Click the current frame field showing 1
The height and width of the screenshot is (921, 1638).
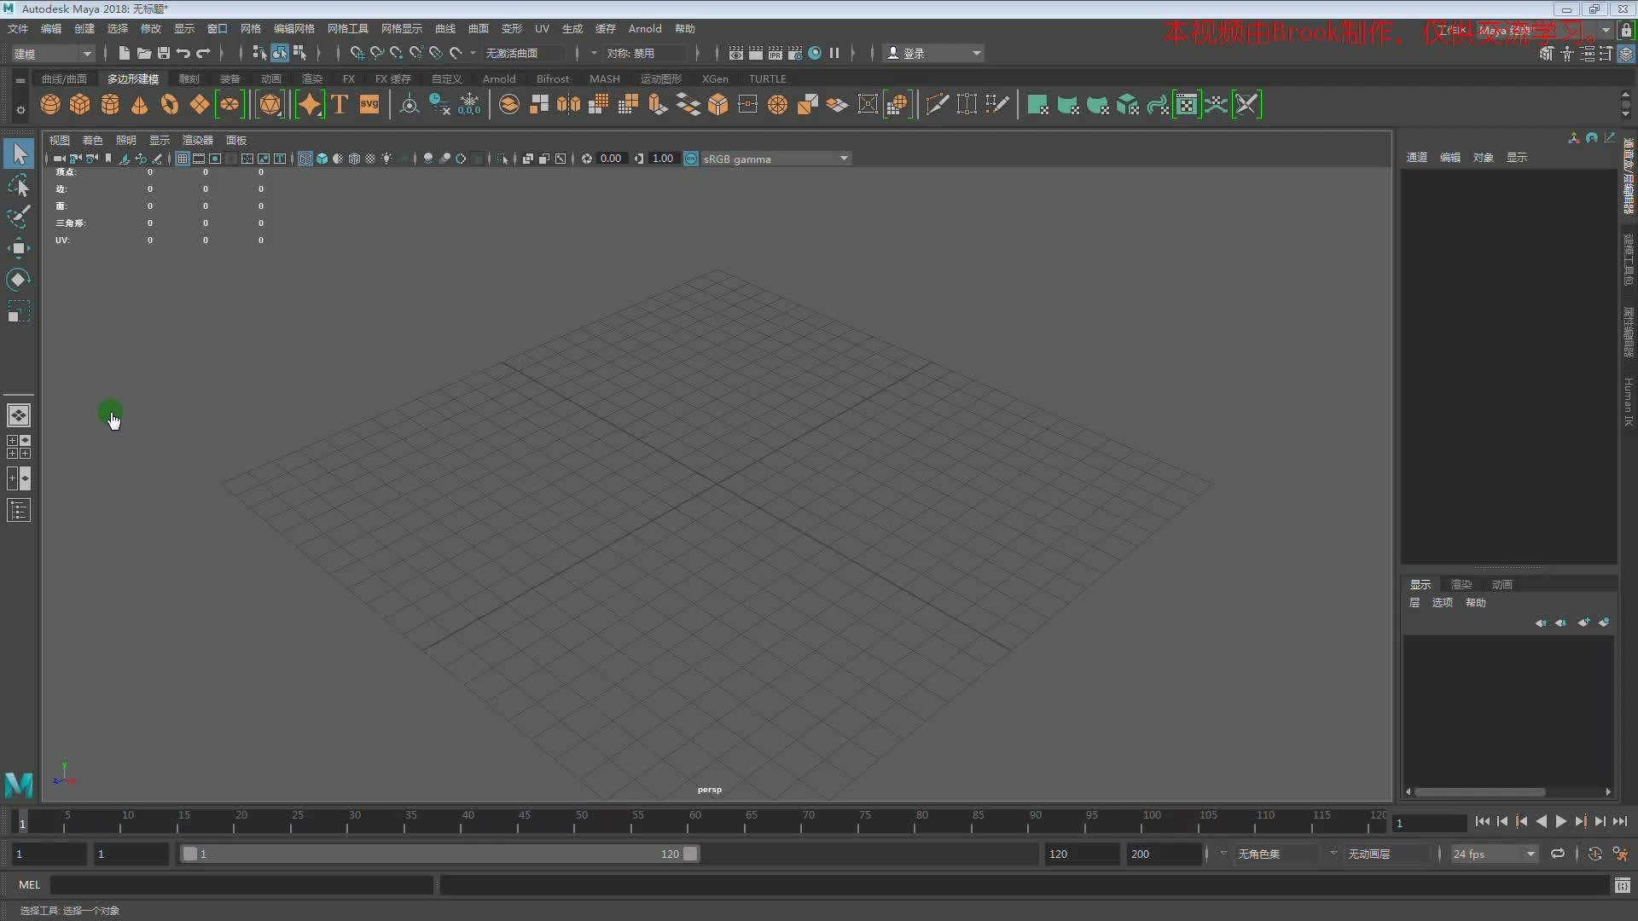pyautogui.click(x=1429, y=824)
